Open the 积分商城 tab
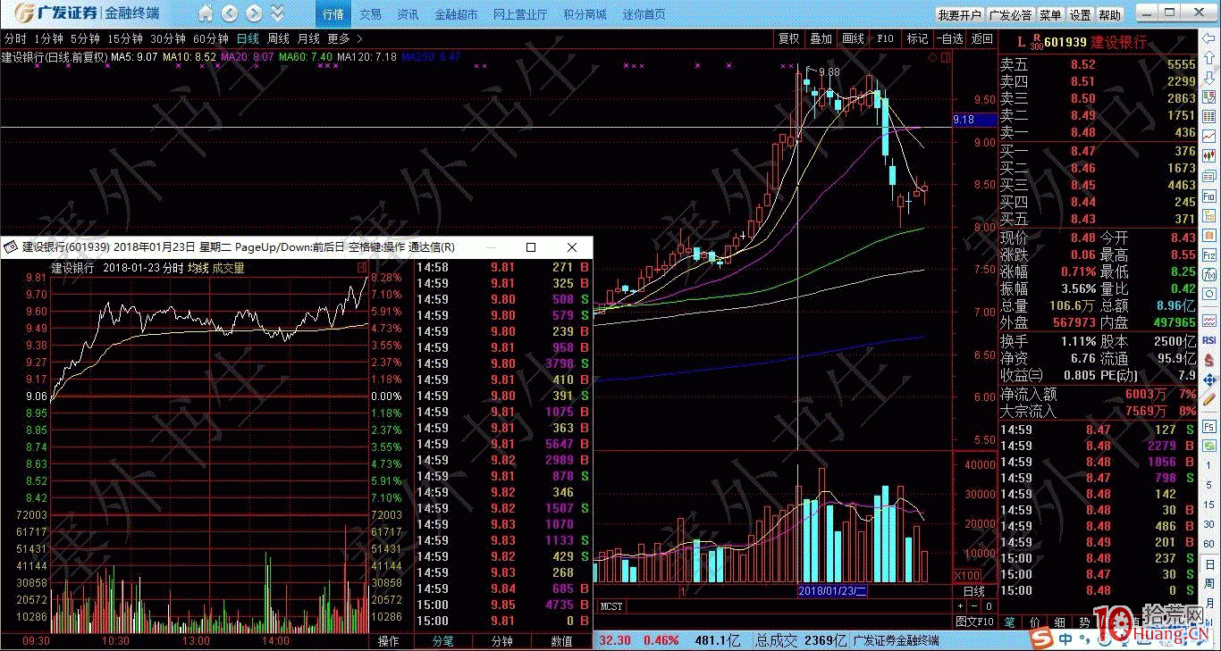 [585, 14]
